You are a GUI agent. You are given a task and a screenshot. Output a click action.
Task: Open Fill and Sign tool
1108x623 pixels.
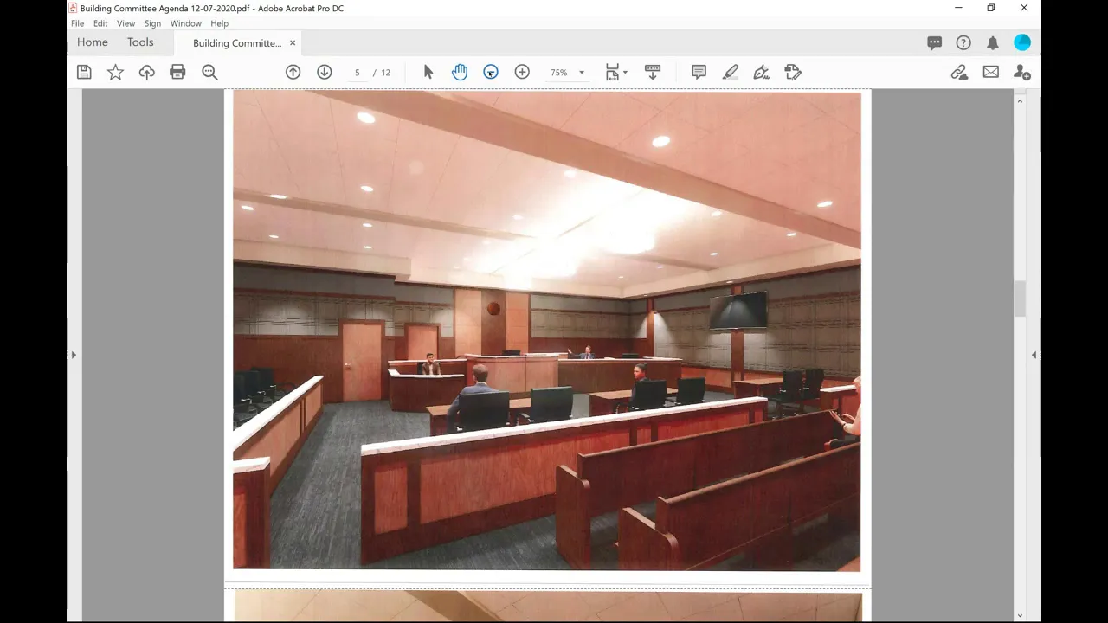click(762, 73)
